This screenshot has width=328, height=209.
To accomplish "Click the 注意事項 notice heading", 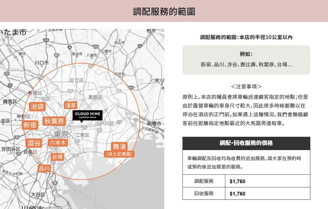I will pyautogui.click(x=246, y=87).
